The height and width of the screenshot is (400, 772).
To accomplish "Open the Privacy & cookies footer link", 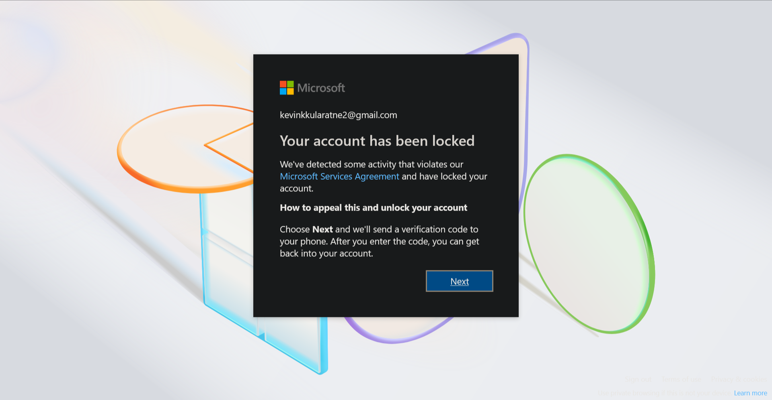I will coord(739,379).
